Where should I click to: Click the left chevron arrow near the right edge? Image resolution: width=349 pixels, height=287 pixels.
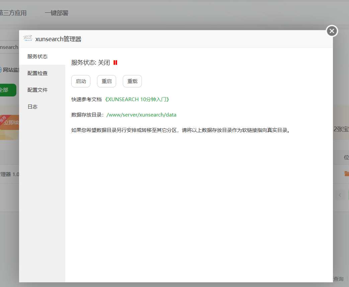pos(340,195)
